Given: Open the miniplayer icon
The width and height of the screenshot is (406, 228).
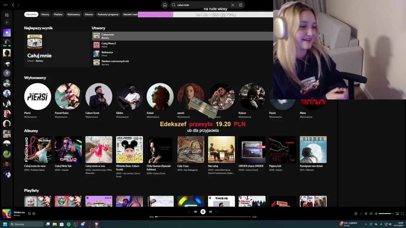Looking at the screenshot, I should coord(397,213).
